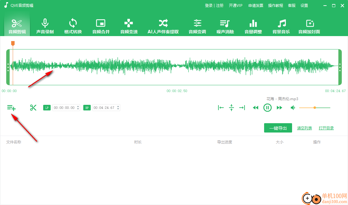Image resolution: width=348 pixels, height=205 pixels.
Task: Switch to 音频变调 pitch shift tab
Action: [x=197, y=26]
